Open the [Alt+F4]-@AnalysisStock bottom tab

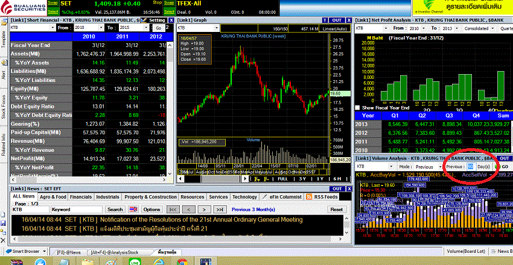[115, 252]
